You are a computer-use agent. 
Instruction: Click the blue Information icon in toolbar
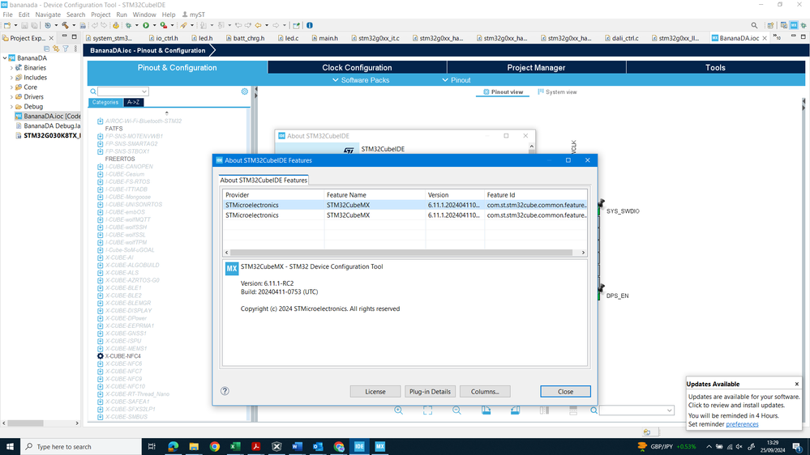coord(310,25)
